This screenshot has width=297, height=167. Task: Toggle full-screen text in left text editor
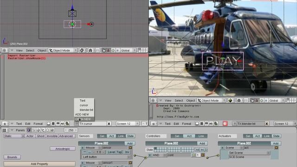48,124
